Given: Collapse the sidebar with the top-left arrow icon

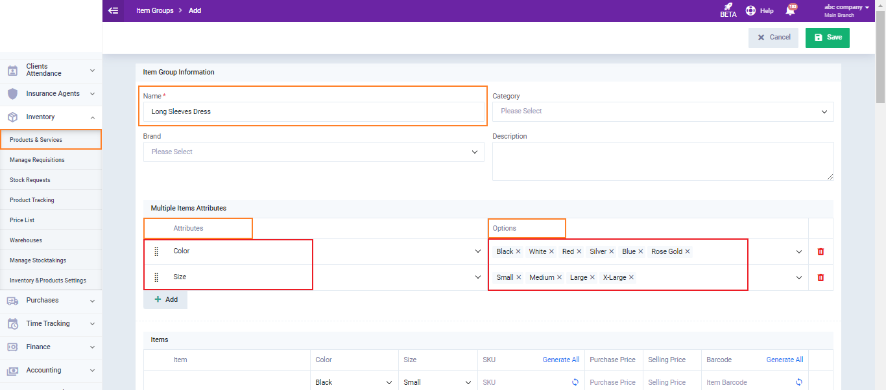Looking at the screenshot, I should (x=114, y=10).
